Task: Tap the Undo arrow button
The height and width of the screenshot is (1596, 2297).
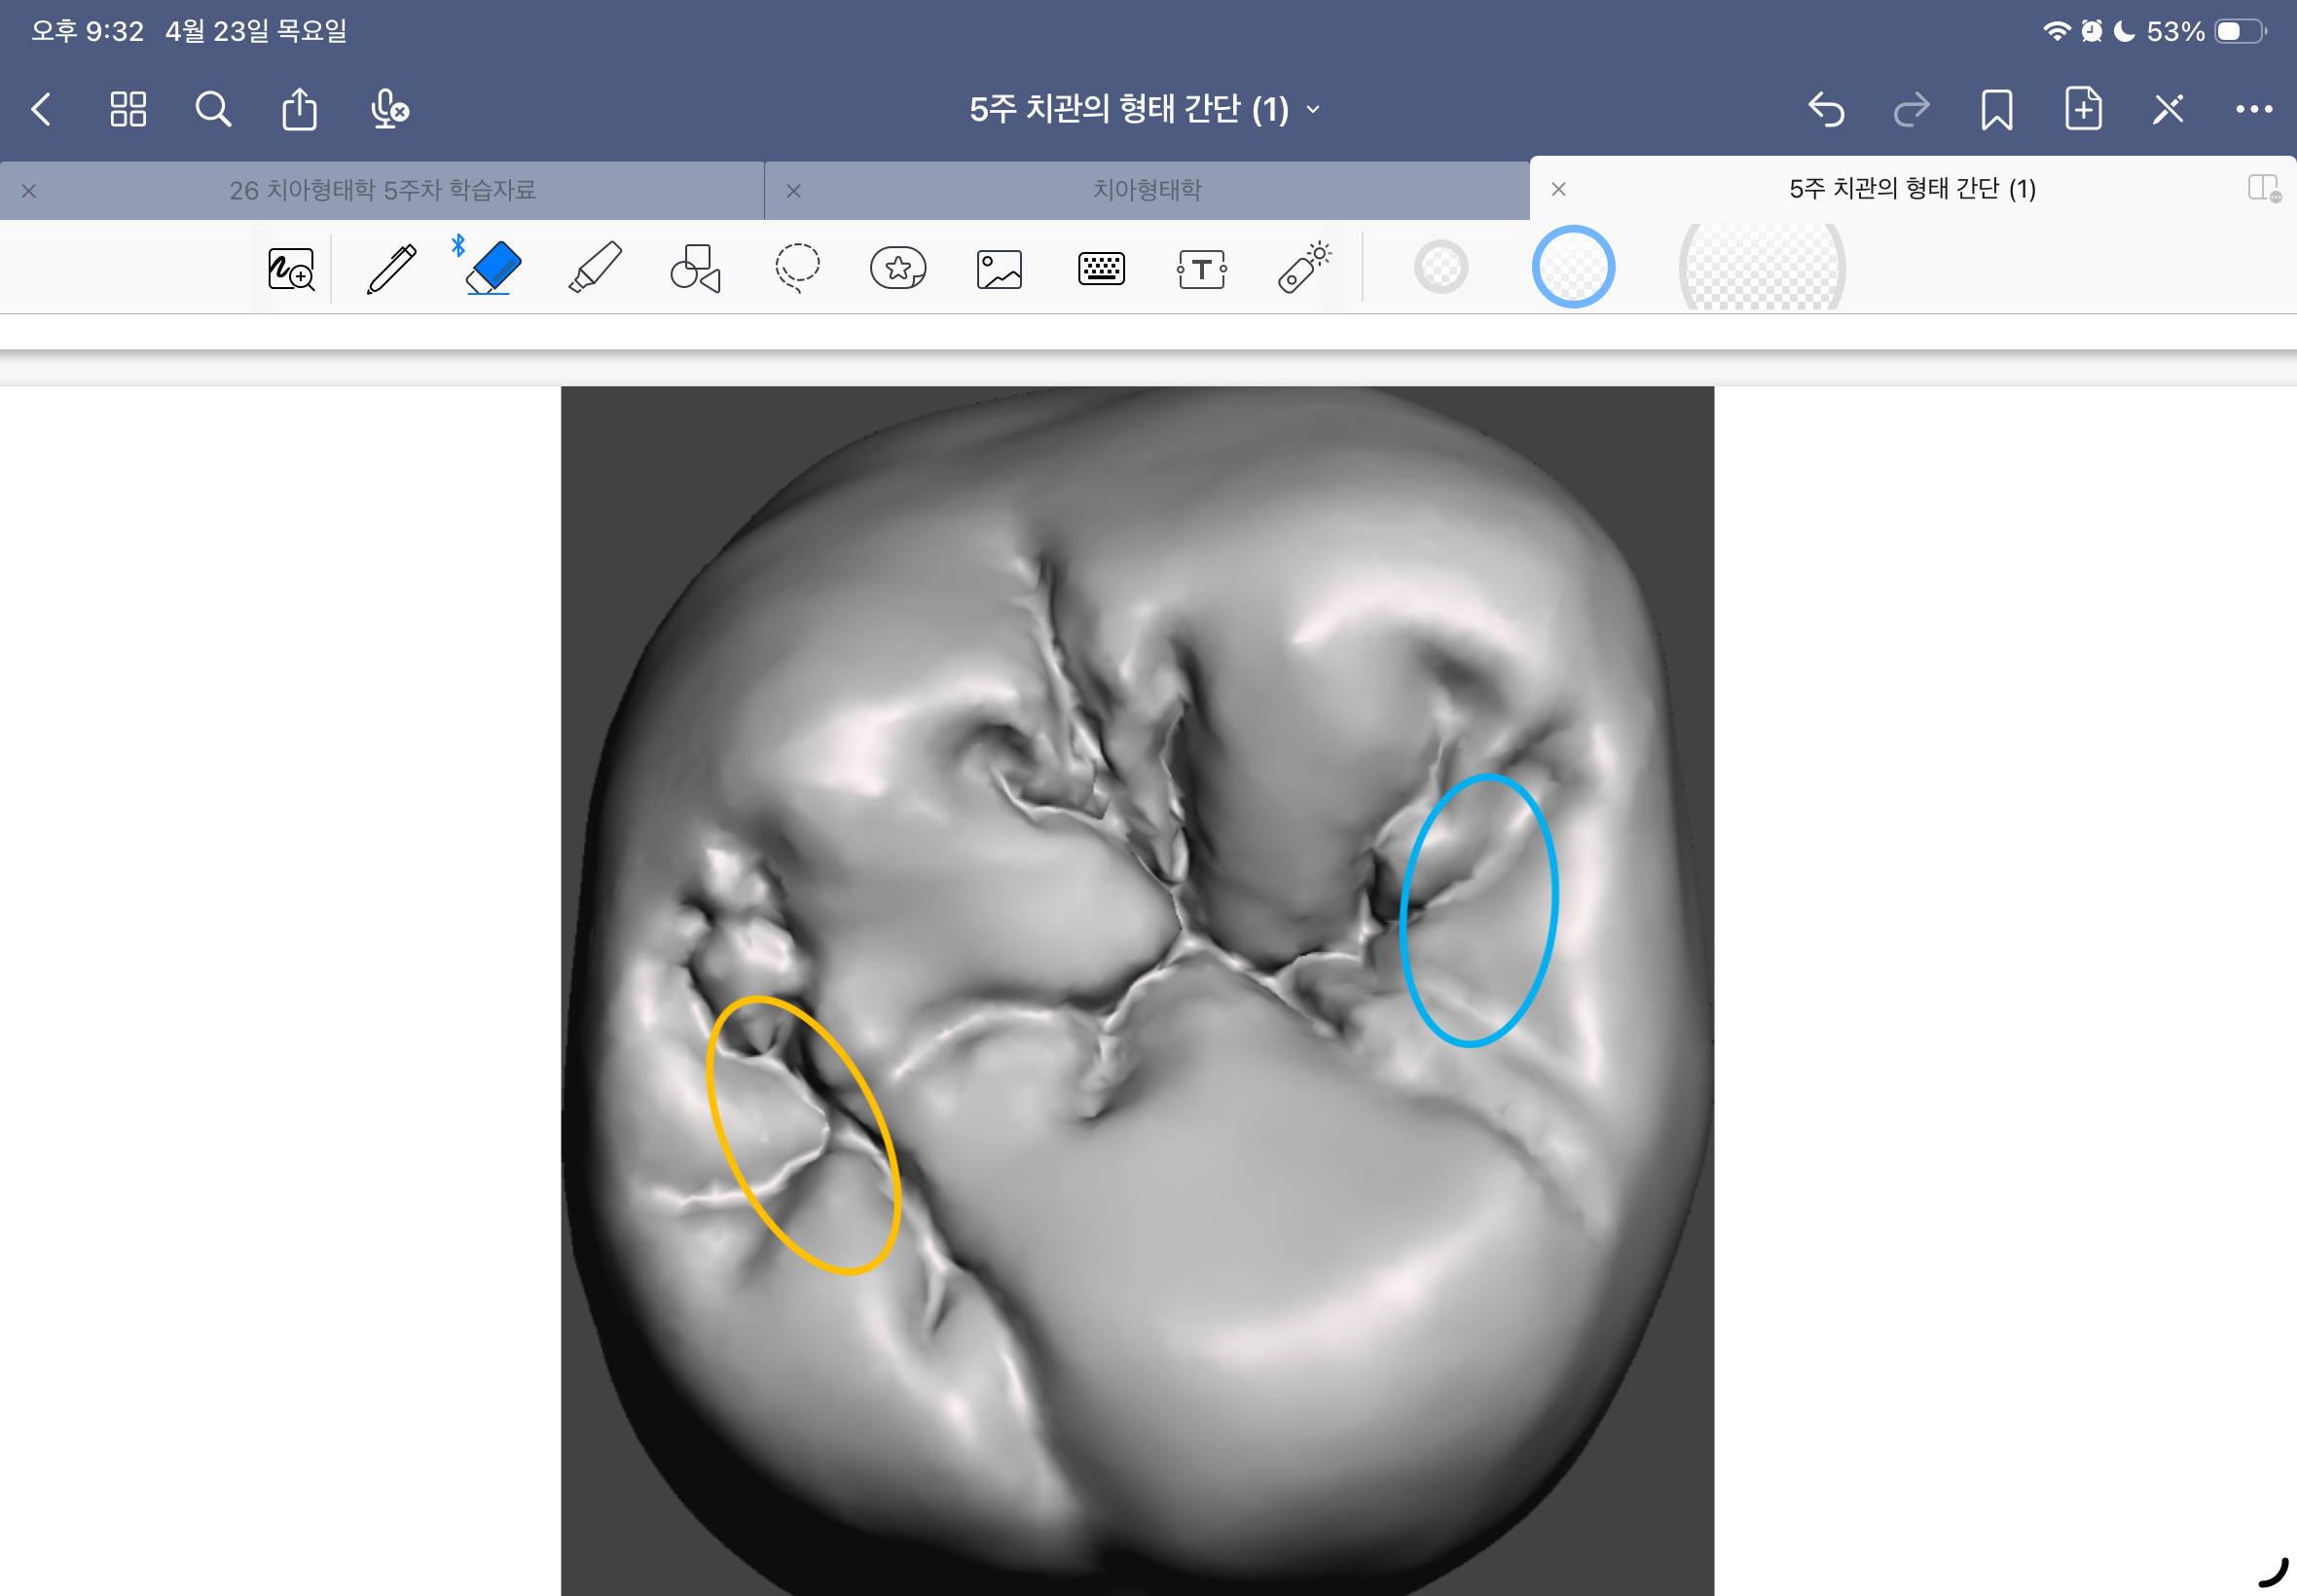Action: point(1825,109)
